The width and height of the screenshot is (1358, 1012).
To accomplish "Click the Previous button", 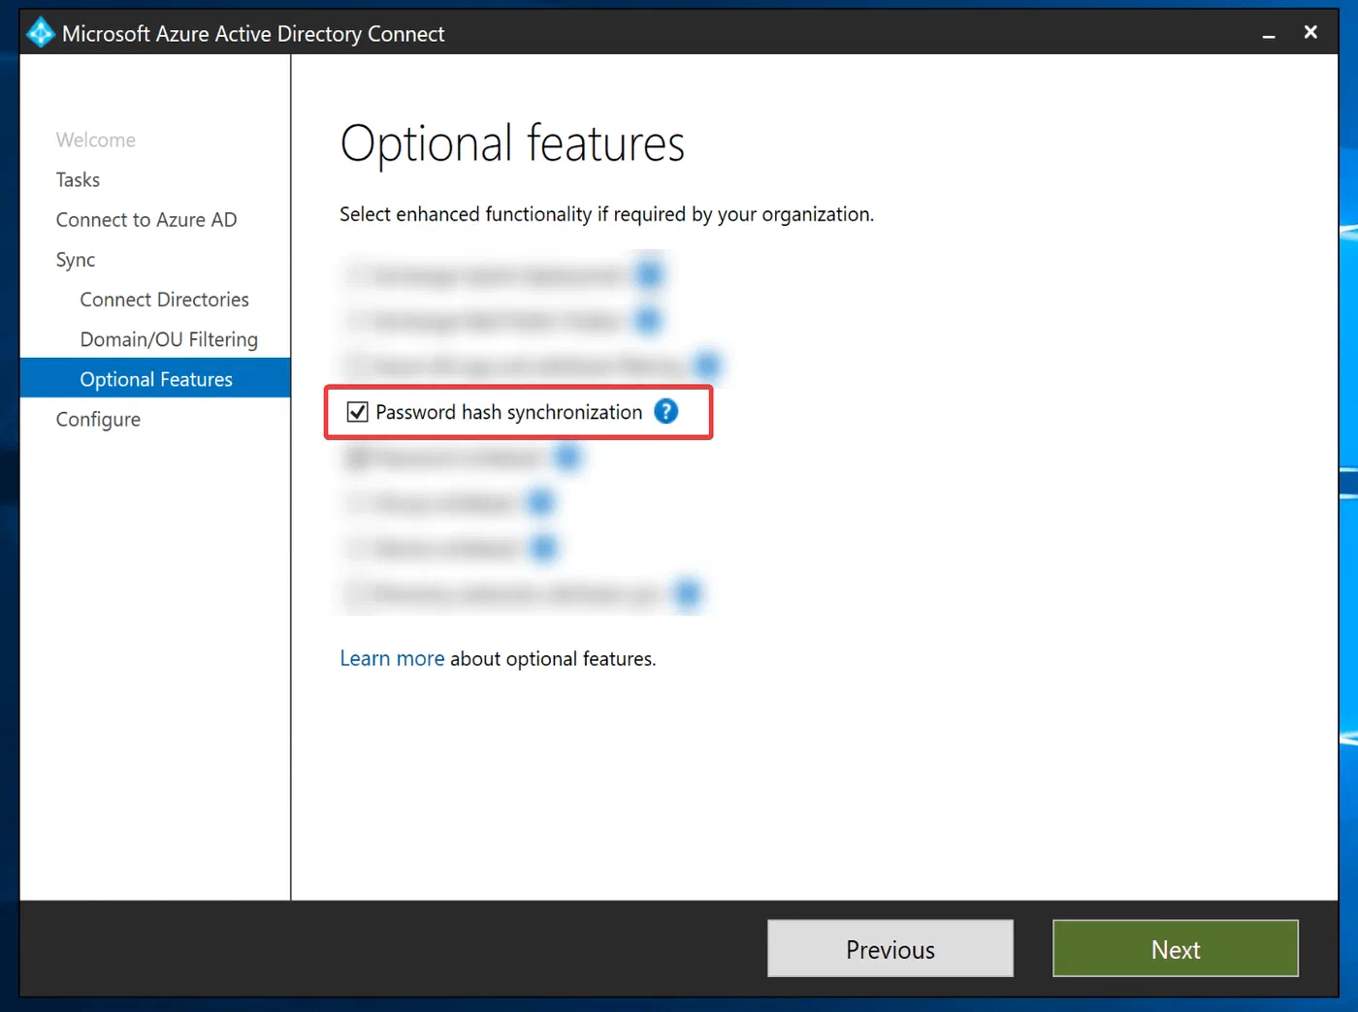I will [x=890, y=949].
